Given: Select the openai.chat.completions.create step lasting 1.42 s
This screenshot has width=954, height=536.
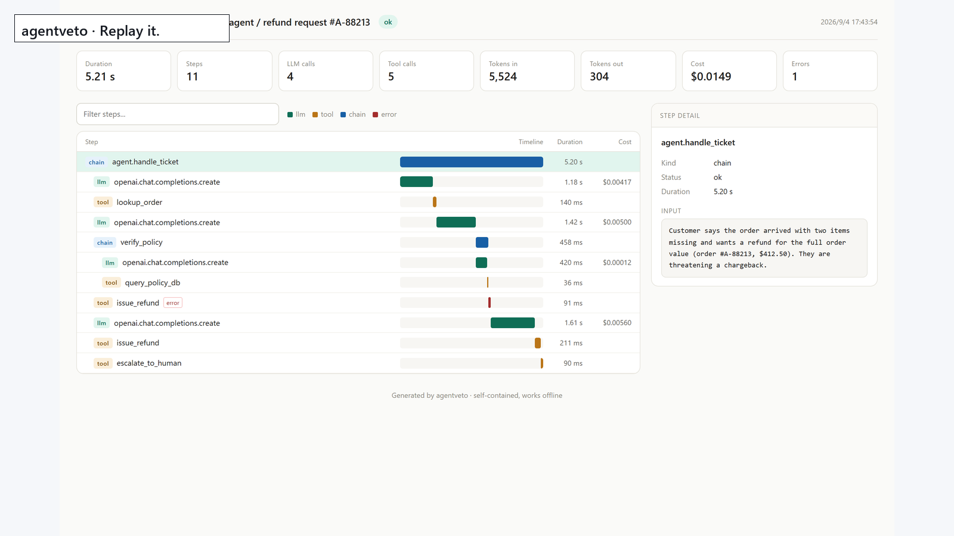Looking at the screenshot, I should point(358,222).
